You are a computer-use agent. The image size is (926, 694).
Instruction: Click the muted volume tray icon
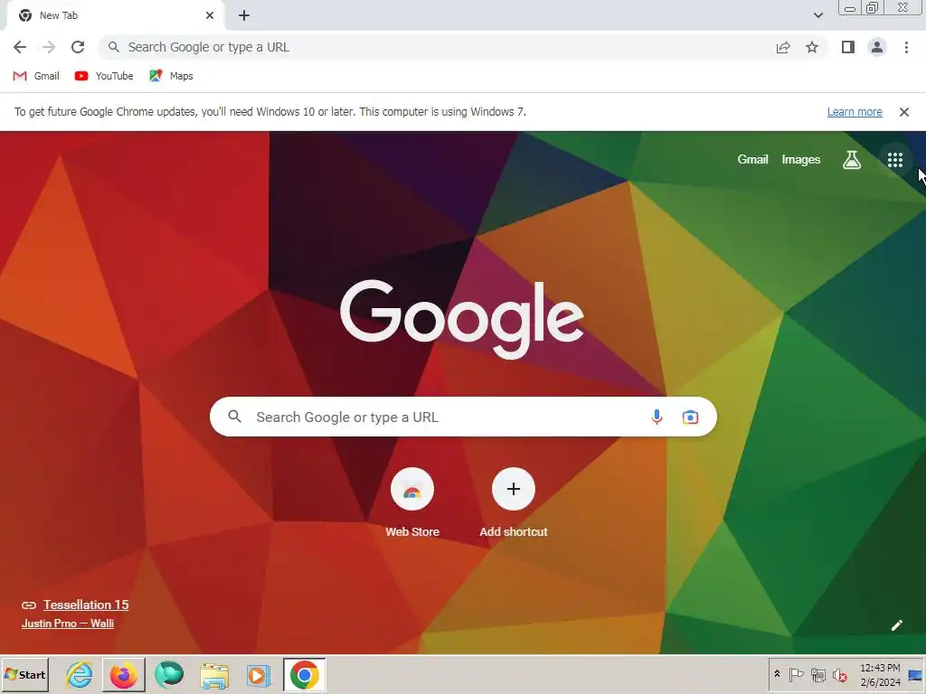point(839,674)
